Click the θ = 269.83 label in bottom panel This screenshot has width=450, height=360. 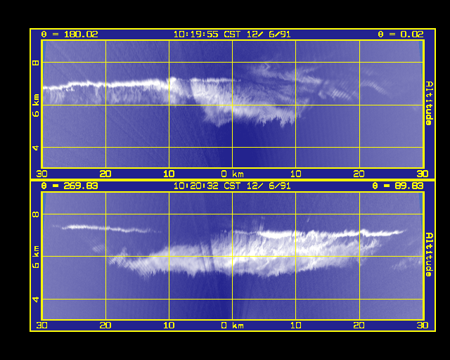70,186
